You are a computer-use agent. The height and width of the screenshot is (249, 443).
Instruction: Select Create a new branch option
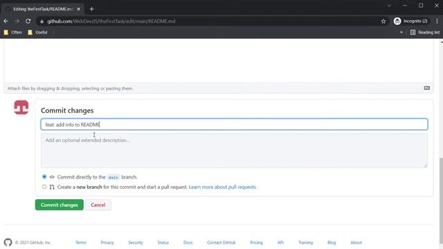(44, 187)
